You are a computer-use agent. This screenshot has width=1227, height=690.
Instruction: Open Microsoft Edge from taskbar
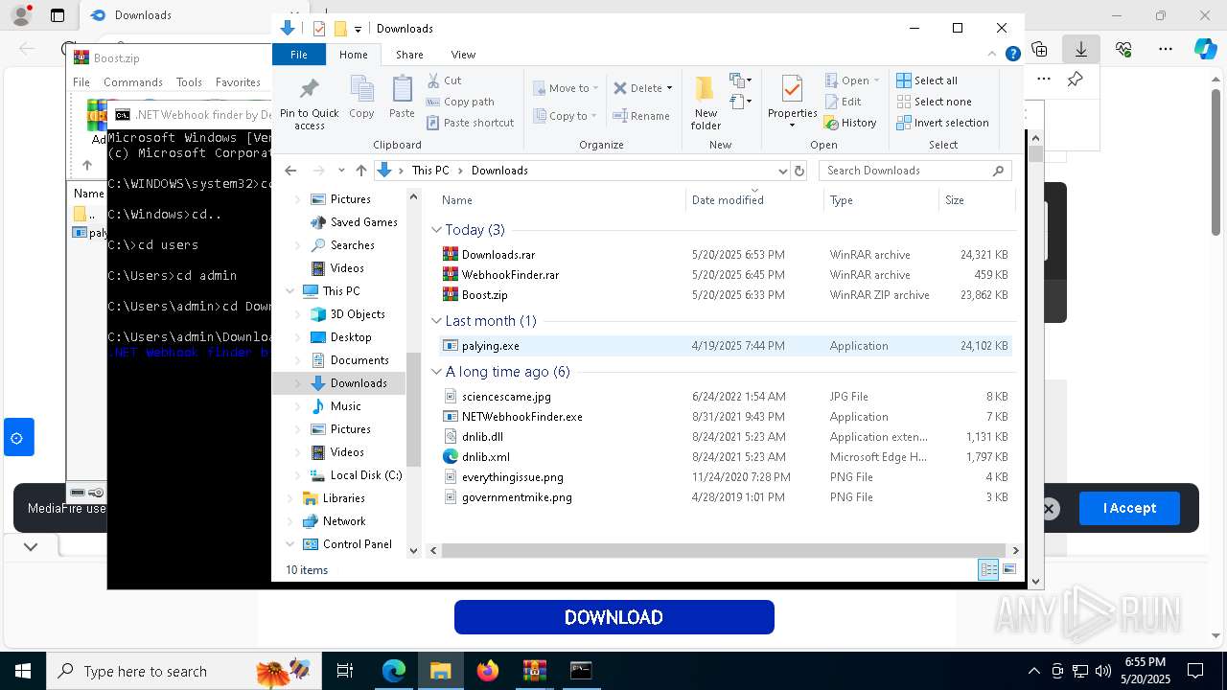[394, 671]
